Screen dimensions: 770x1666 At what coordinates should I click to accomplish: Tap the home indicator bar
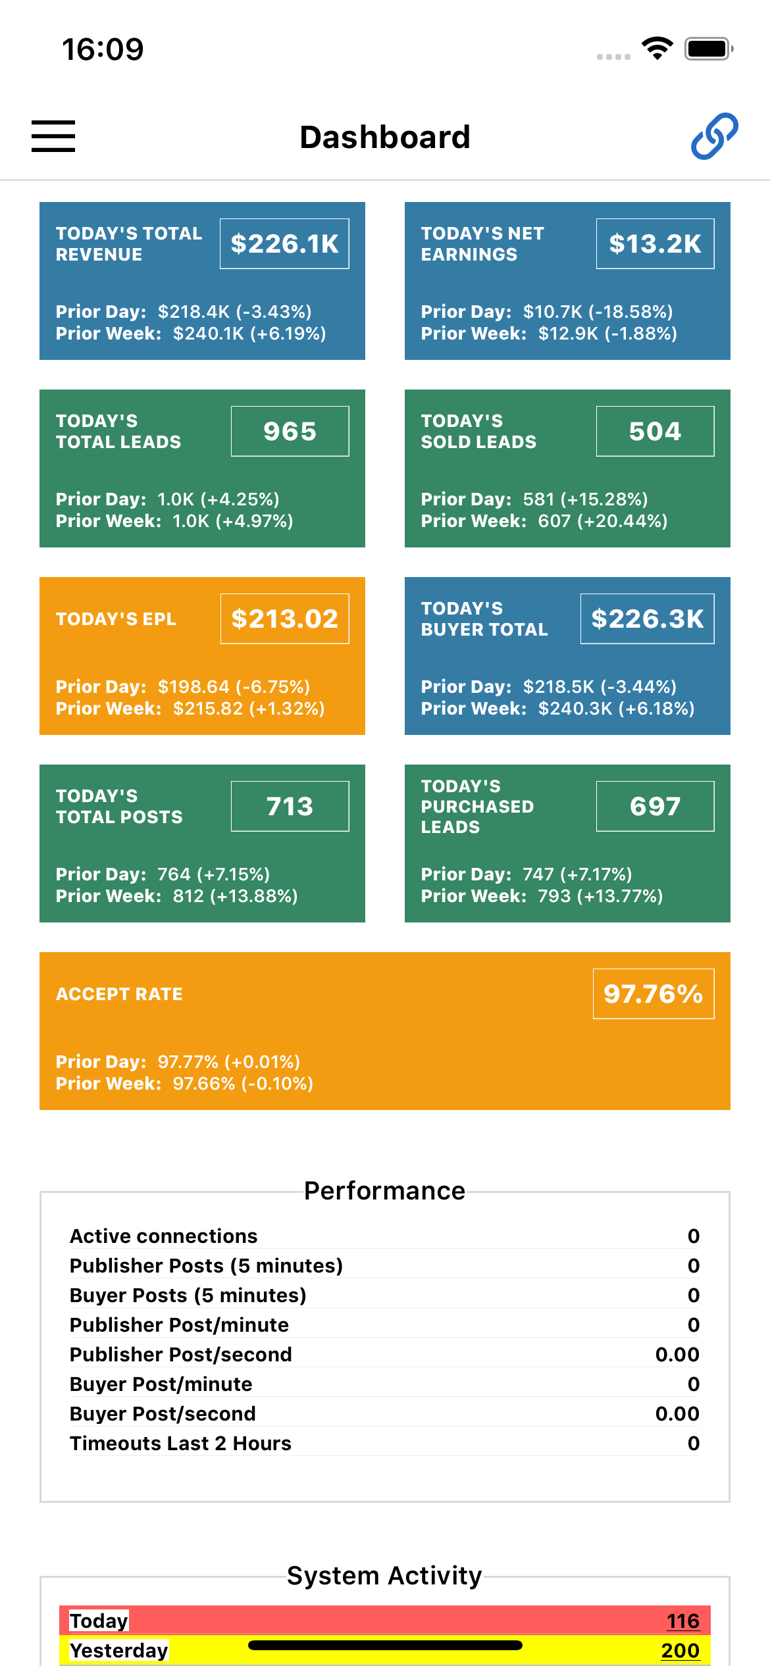[x=385, y=1645]
